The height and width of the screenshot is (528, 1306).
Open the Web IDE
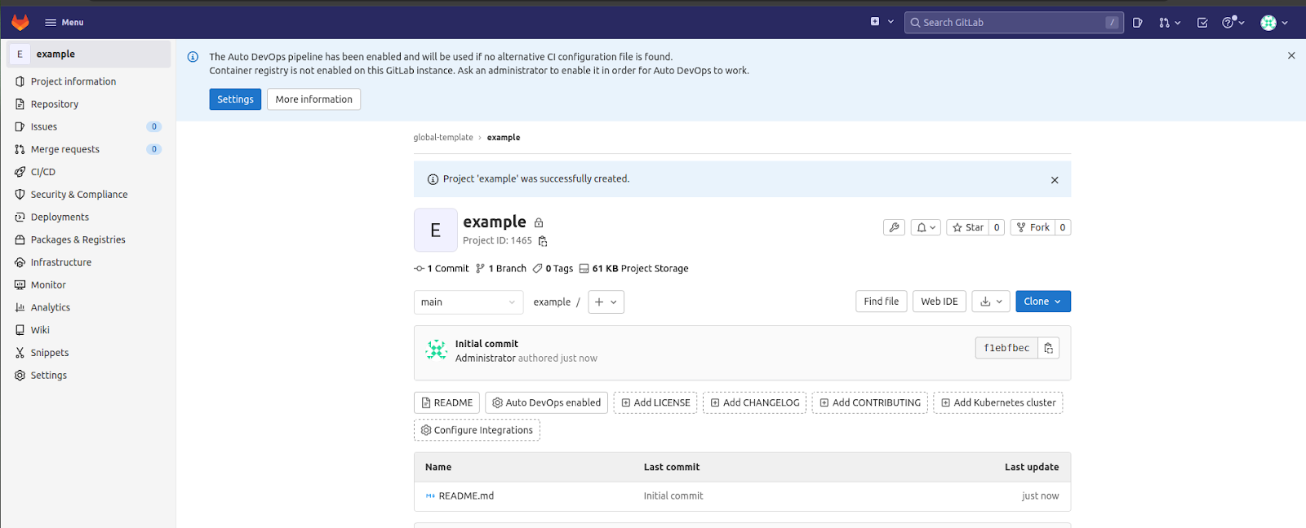(940, 301)
